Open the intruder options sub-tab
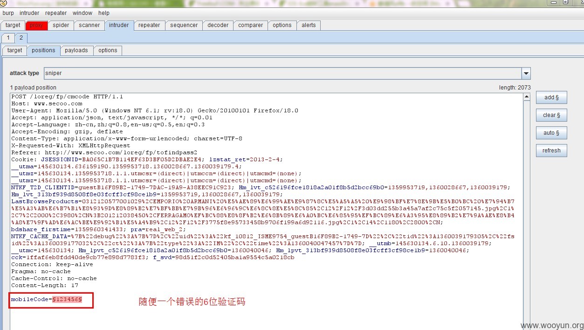The height and width of the screenshot is (330, 584). (108, 50)
